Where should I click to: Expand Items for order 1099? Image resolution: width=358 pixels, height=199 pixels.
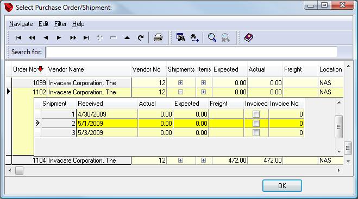pyautogui.click(x=203, y=83)
